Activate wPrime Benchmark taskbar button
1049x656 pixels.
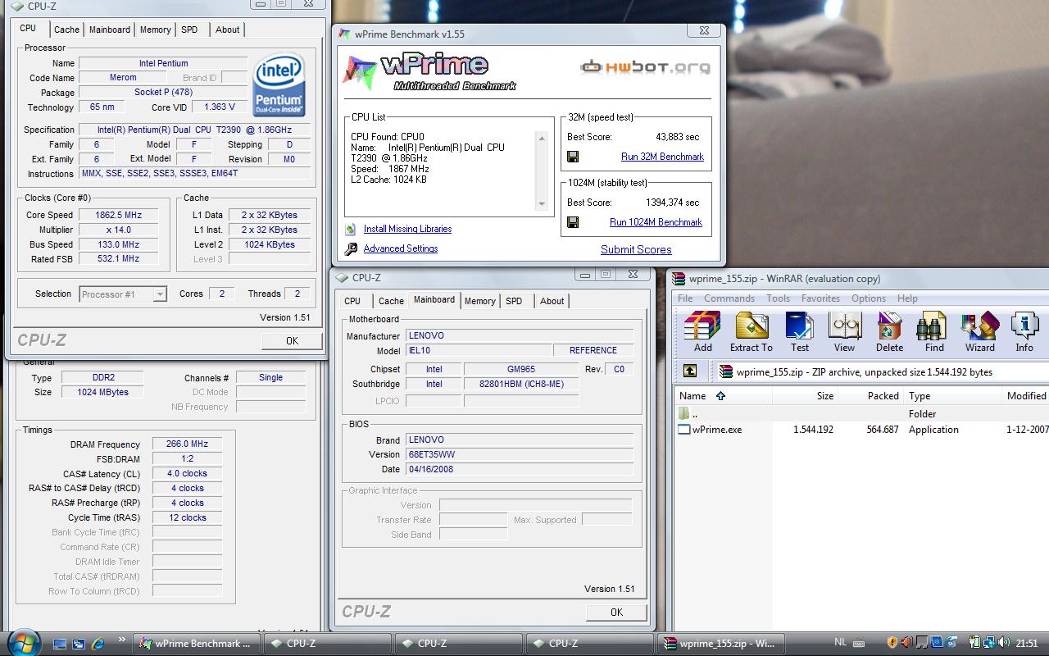[197, 644]
